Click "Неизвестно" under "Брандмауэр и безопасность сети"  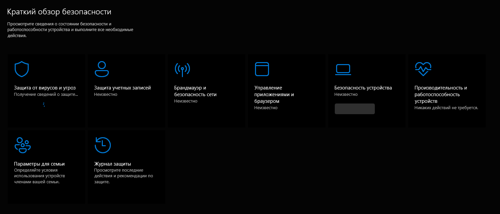click(x=186, y=101)
